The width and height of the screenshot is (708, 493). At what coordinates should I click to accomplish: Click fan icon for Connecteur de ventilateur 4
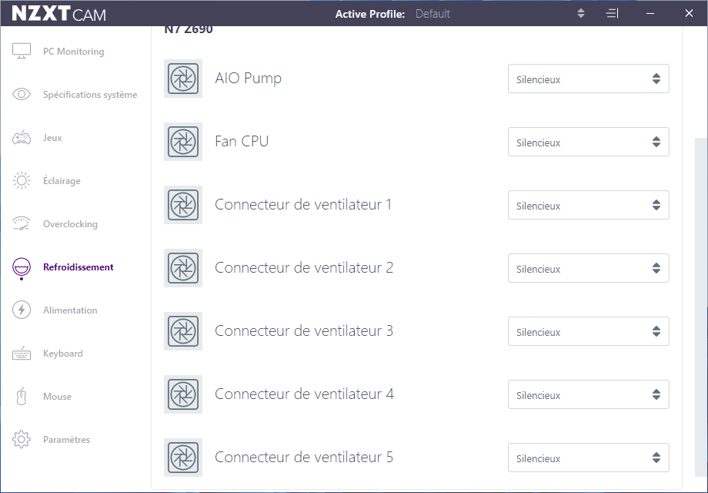tap(183, 394)
